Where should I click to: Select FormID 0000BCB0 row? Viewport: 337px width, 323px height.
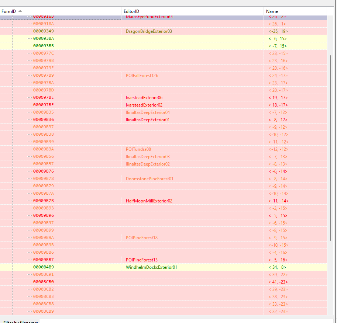pyautogui.click(x=164, y=282)
